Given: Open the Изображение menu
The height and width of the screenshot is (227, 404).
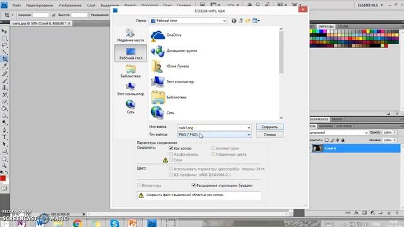Looking at the screenshot, I should (x=70, y=5).
